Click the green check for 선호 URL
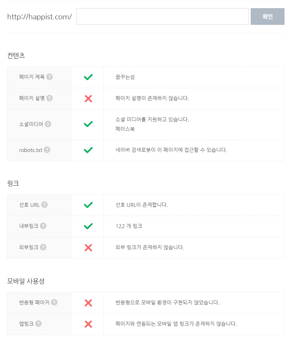The image size is (292, 348). (x=88, y=205)
